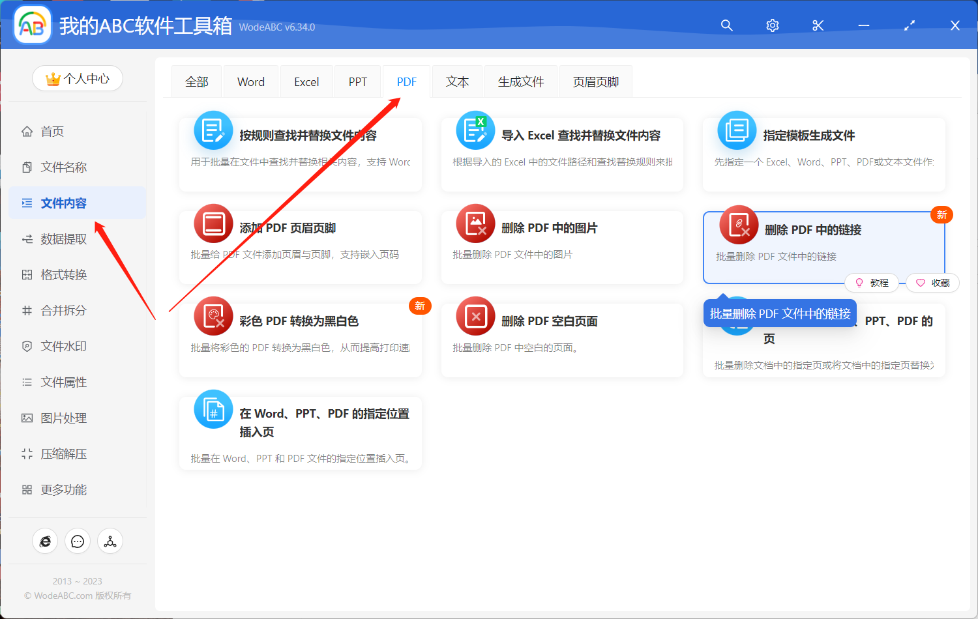Image resolution: width=978 pixels, height=619 pixels.
Task: Open the settings gear icon
Action: [772, 25]
